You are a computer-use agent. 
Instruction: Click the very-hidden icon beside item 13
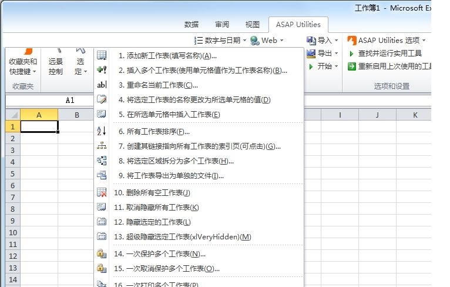pyautogui.click(x=102, y=236)
